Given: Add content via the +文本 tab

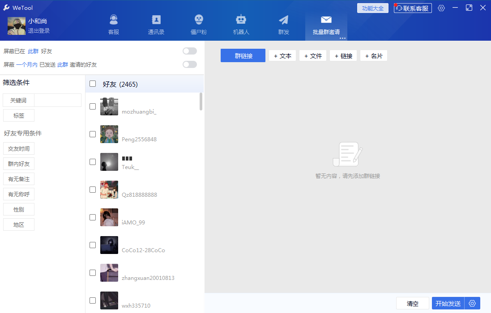Looking at the screenshot, I should (282, 55).
